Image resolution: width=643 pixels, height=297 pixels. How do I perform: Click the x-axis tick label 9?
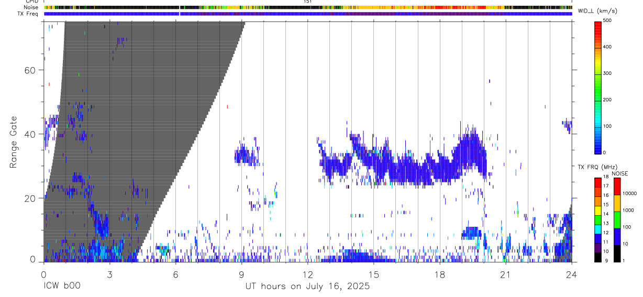[241, 274]
